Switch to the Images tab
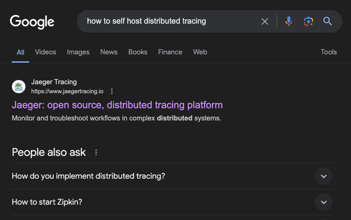The width and height of the screenshot is (351, 220). point(78,52)
